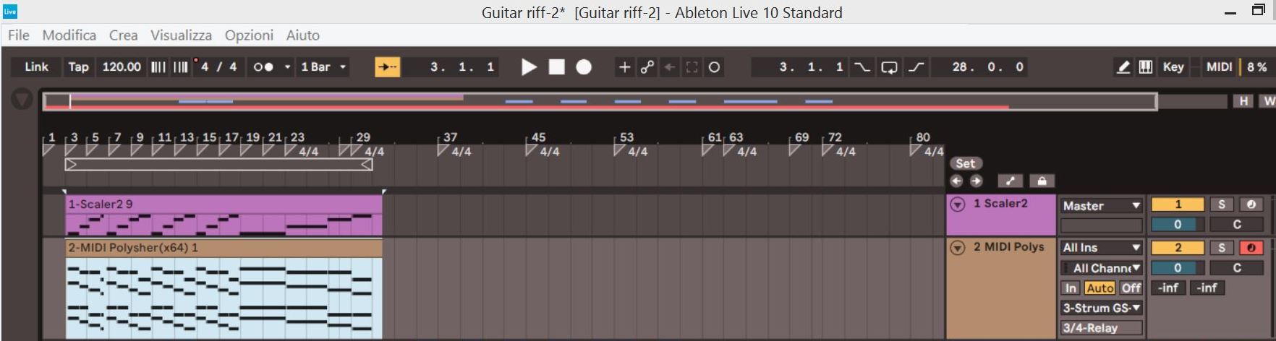Activate Draw Mode pencil icon
Viewport: 1276px width, 341px height.
click(1123, 67)
